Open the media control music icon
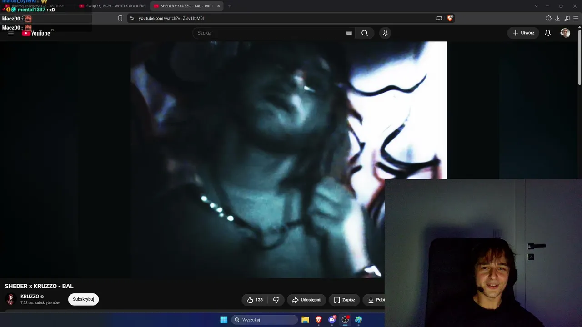The width and height of the screenshot is (582, 327). tap(567, 18)
